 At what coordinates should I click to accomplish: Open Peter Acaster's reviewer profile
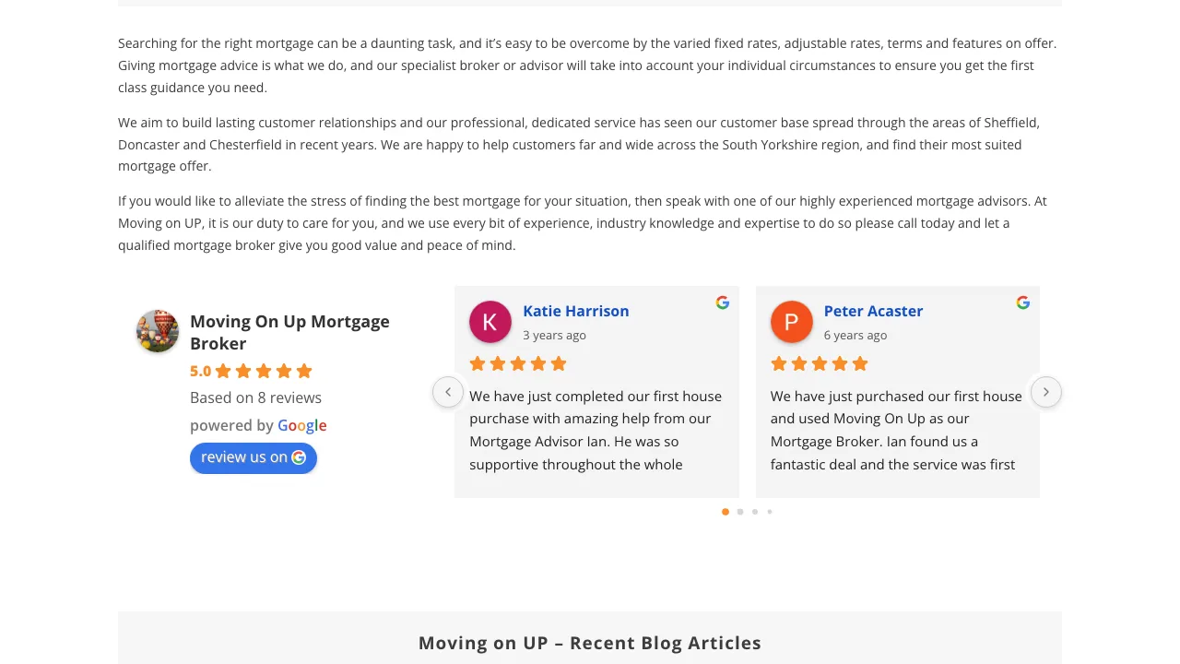[x=873, y=311]
